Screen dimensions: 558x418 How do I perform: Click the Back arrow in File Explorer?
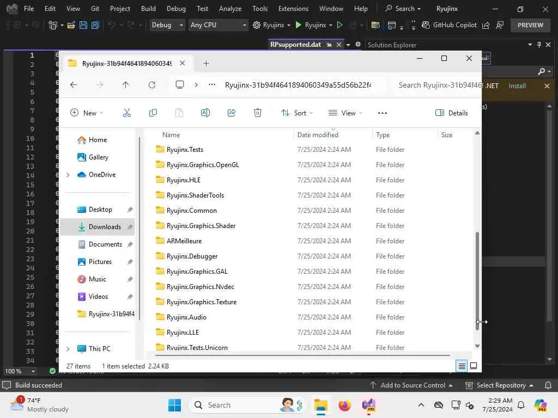click(x=74, y=84)
